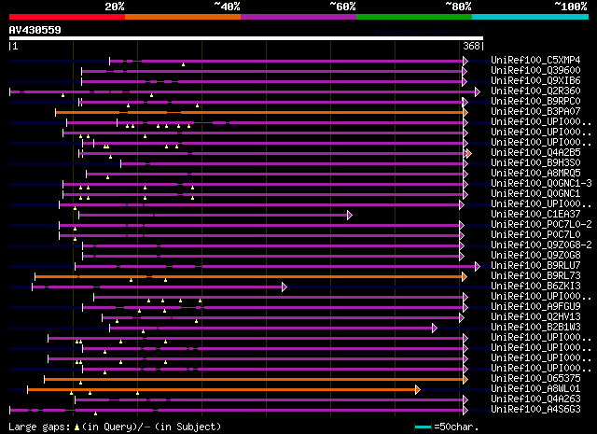This screenshot has height=434, width=597.
Task: Click the AV430559 query name
Action: pyautogui.click(x=35, y=30)
